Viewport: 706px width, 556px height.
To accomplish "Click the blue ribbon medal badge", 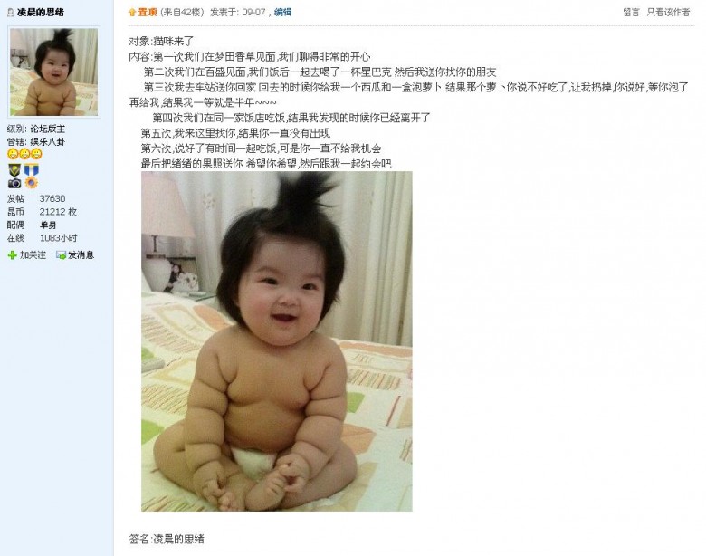I will tap(31, 170).
